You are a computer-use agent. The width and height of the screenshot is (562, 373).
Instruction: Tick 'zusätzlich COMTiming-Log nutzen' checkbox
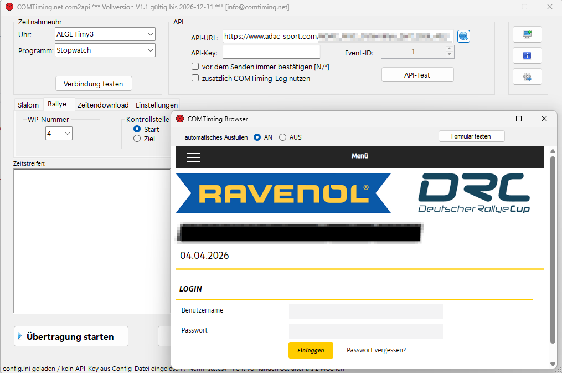pos(195,78)
